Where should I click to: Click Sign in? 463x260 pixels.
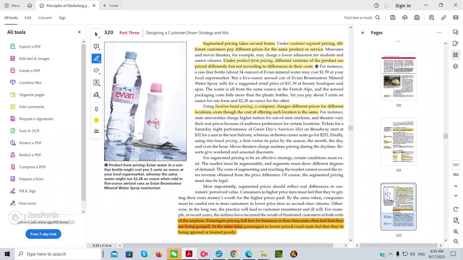coord(403,5)
